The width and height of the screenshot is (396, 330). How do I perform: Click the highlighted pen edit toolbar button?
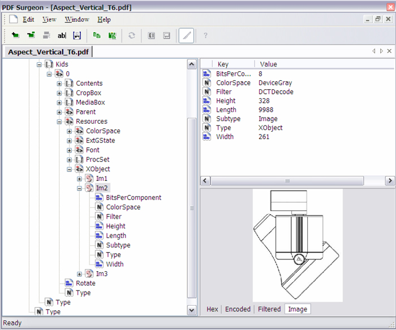[x=186, y=36]
